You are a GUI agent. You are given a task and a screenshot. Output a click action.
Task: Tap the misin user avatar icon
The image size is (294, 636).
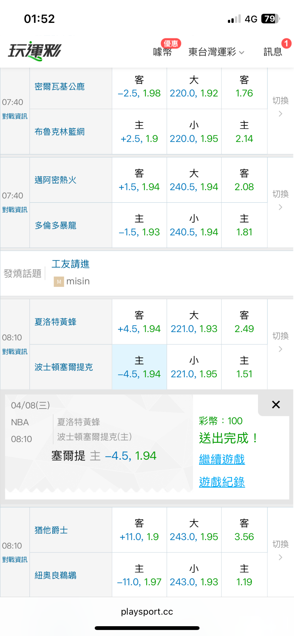pos(59,282)
